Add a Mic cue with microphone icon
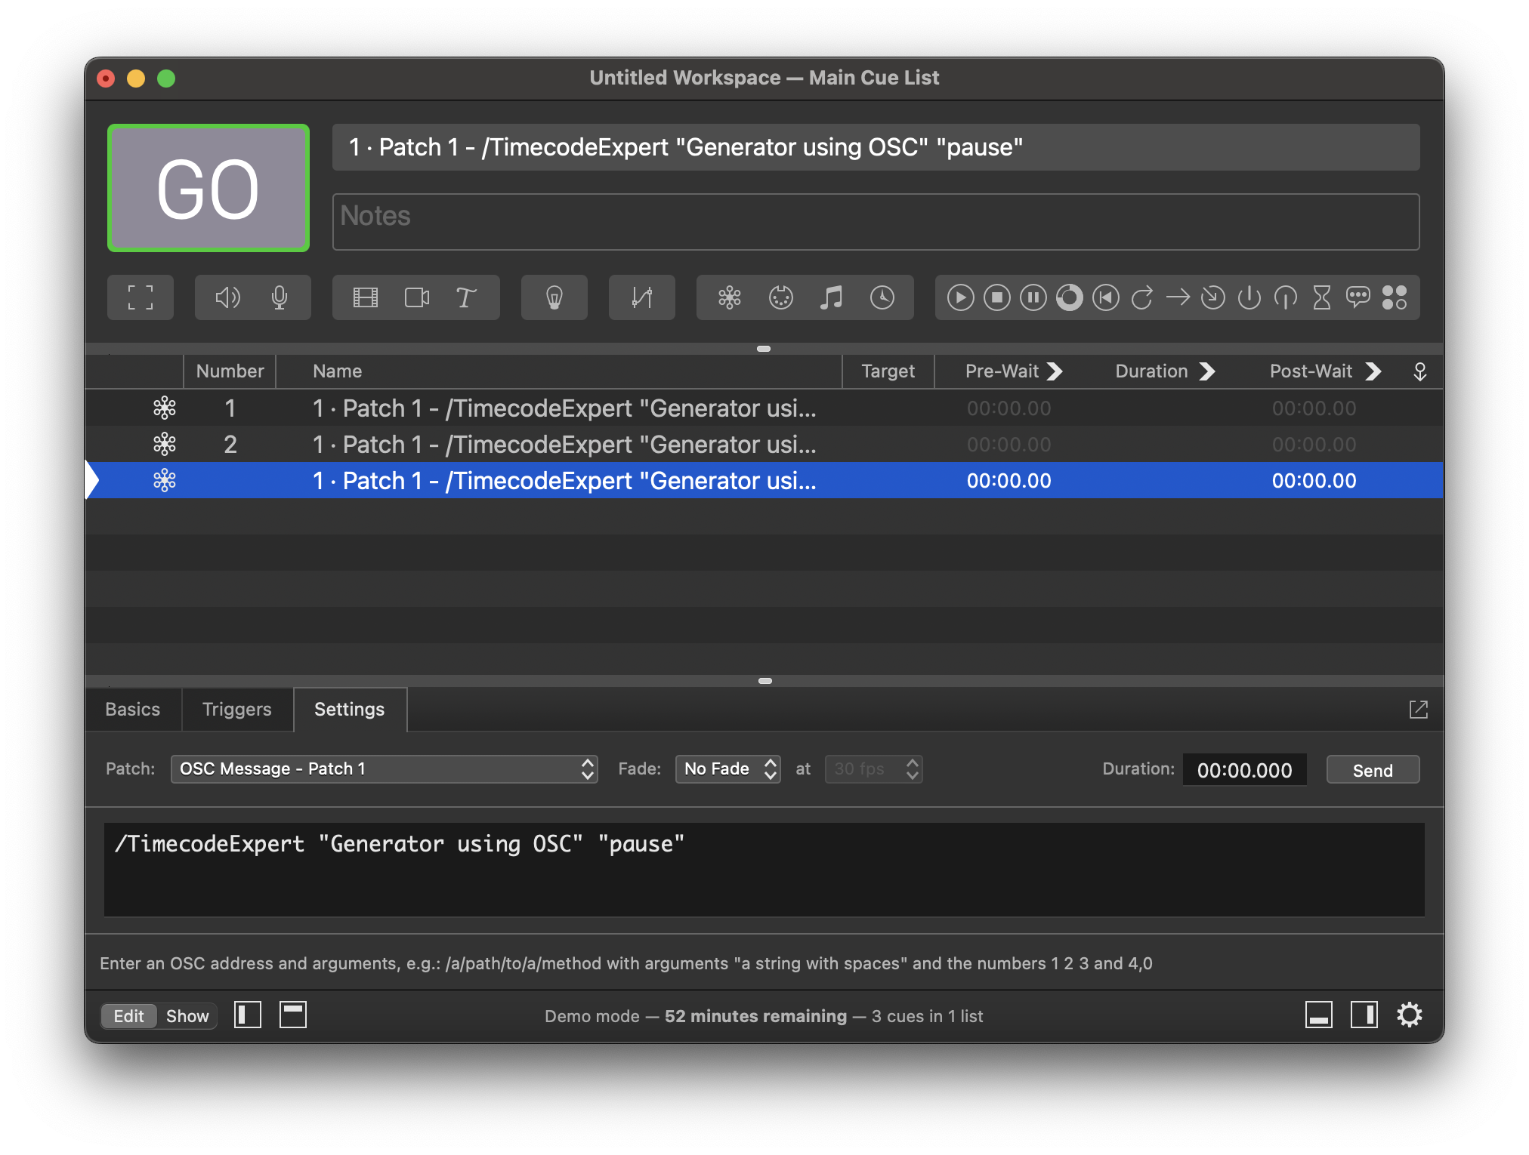This screenshot has height=1155, width=1529. [x=279, y=297]
